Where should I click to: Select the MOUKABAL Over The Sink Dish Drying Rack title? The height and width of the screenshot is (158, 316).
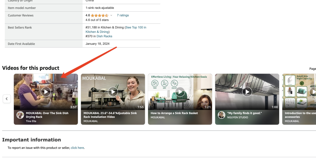47,115
